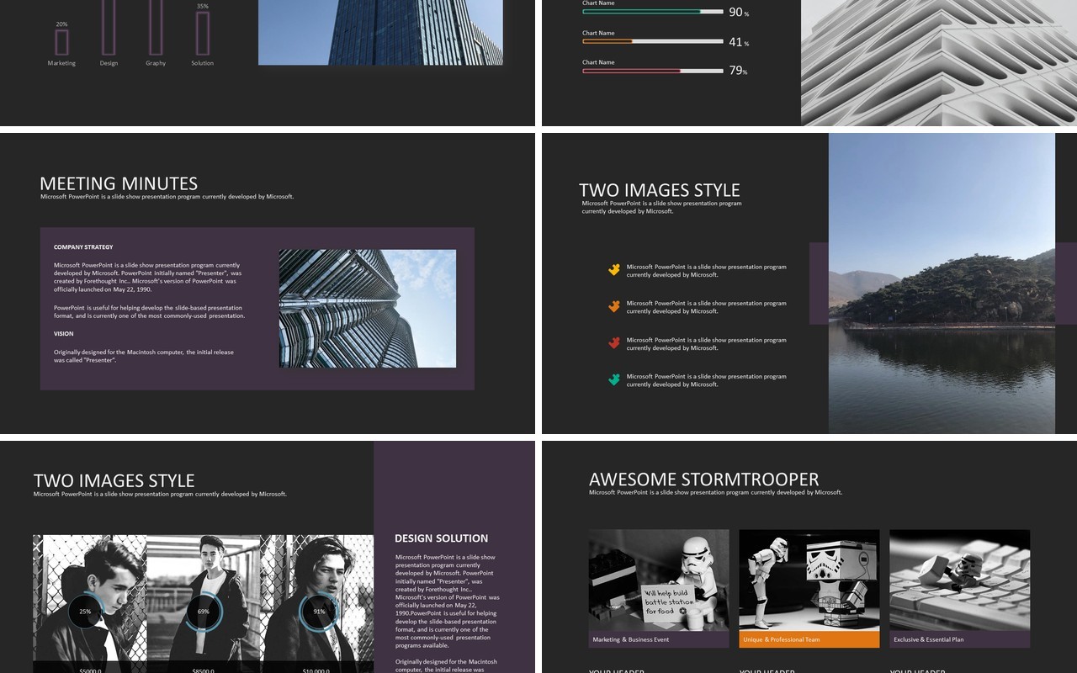Select the Chart Name label above the 41% bar
1077x673 pixels.
click(x=598, y=33)
